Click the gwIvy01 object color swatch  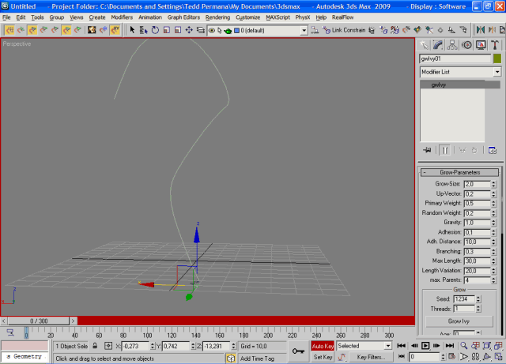coord(497,58)
